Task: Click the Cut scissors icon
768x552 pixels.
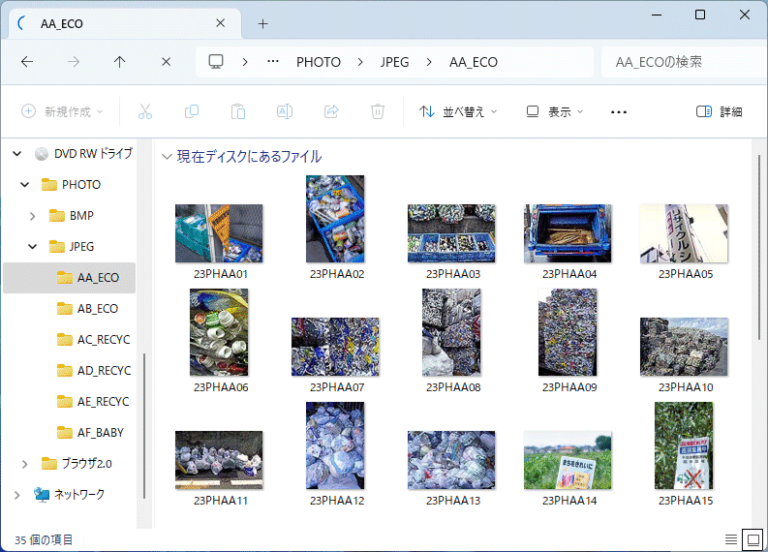Action: point(145,111)
